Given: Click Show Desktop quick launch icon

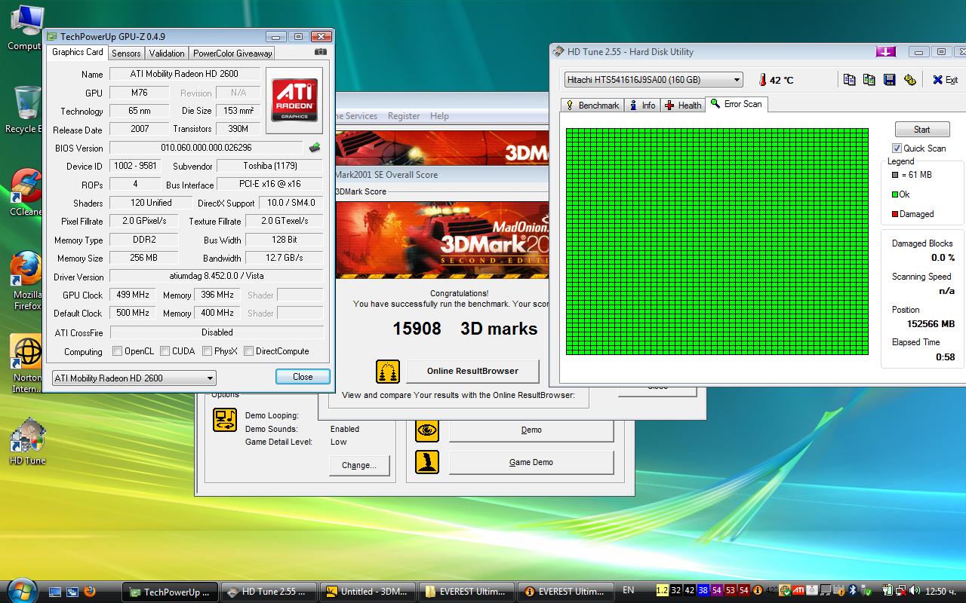Looking at the screenshot, I should click(x=55, y=592).
